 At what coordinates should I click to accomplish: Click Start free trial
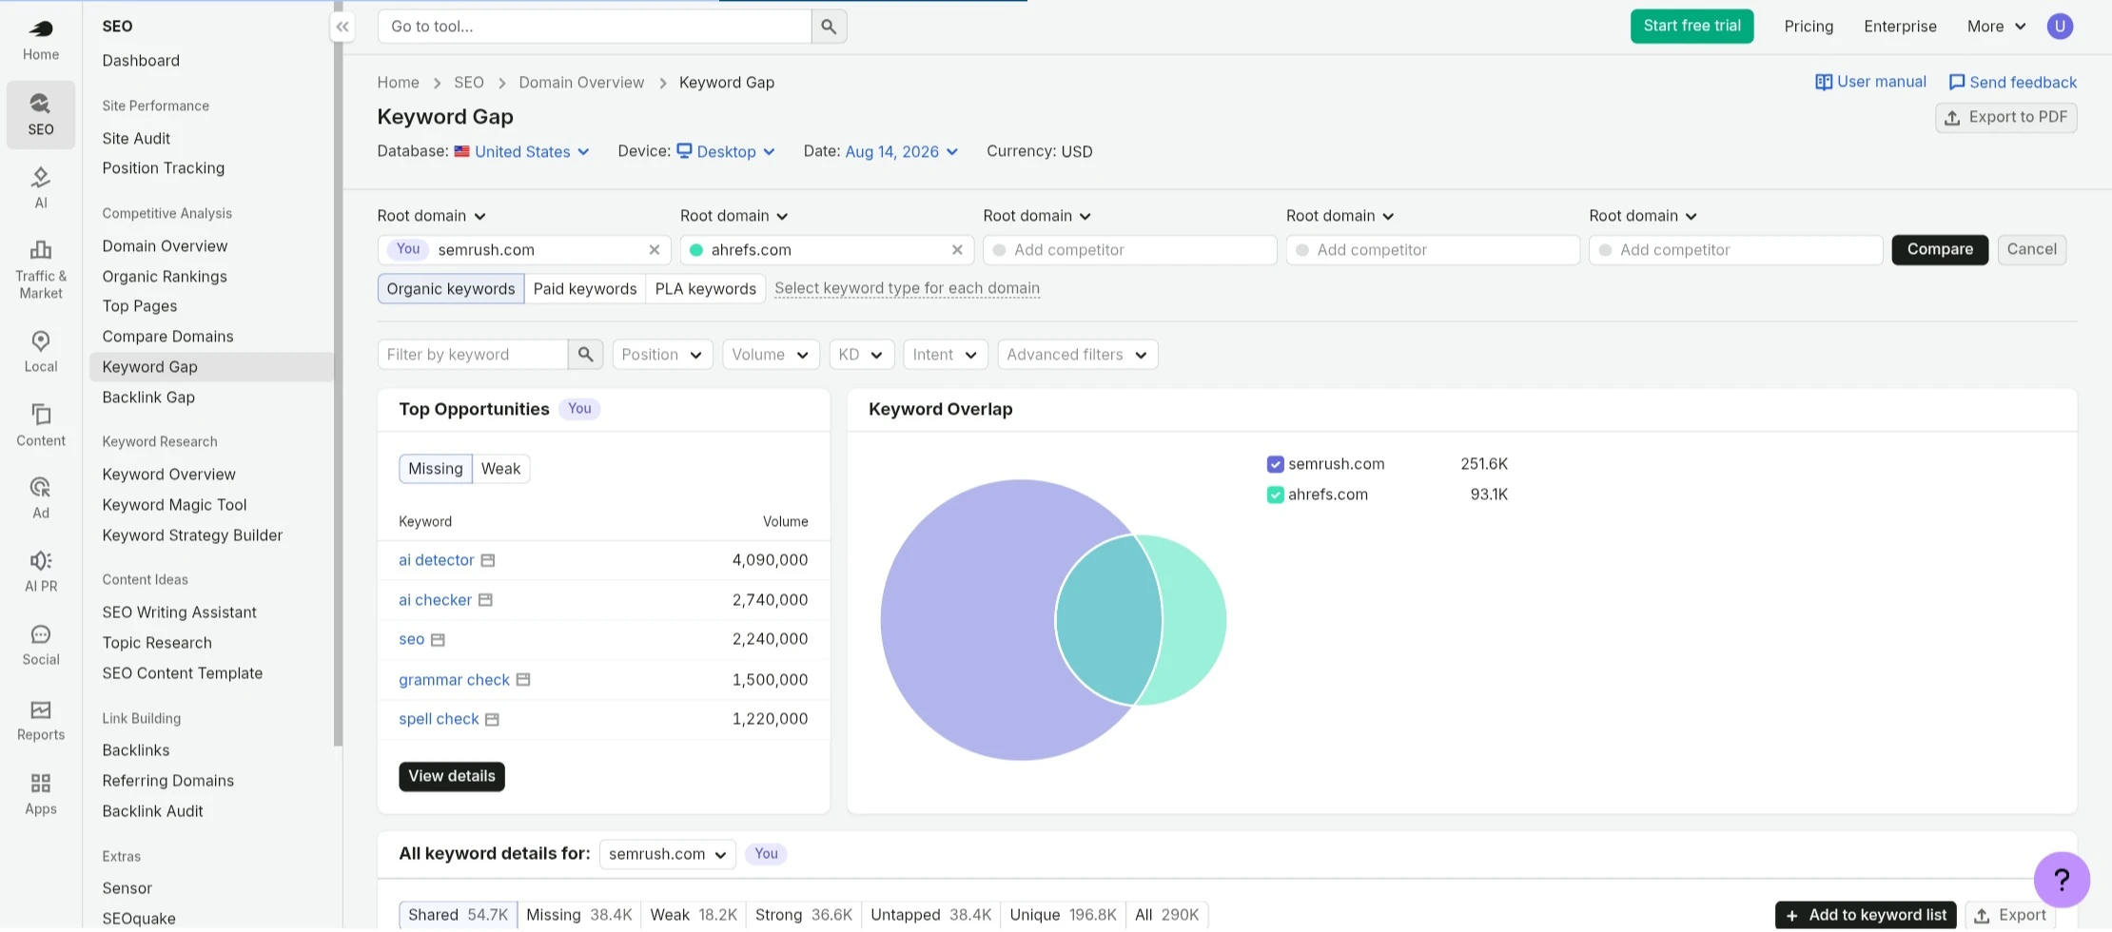click(1692, 27)
